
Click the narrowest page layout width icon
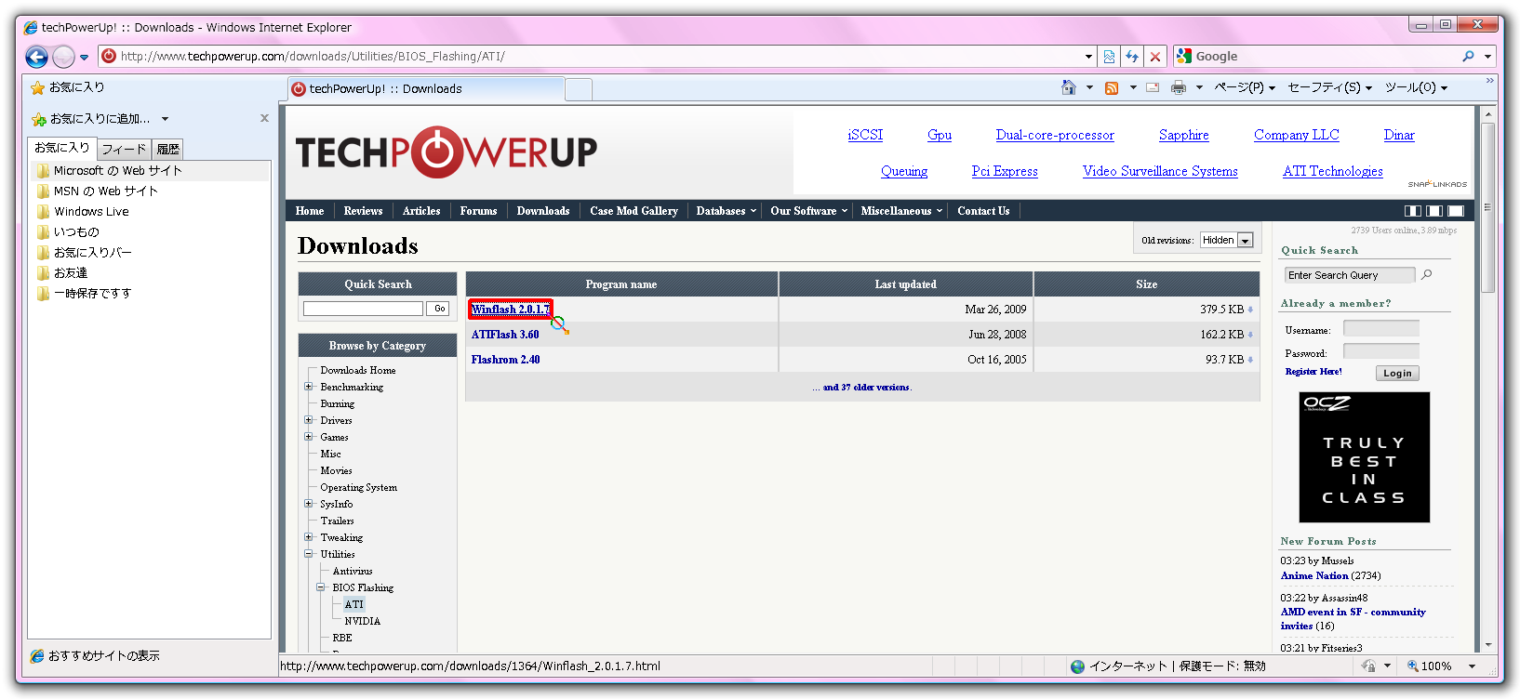tap(1413, 211)
